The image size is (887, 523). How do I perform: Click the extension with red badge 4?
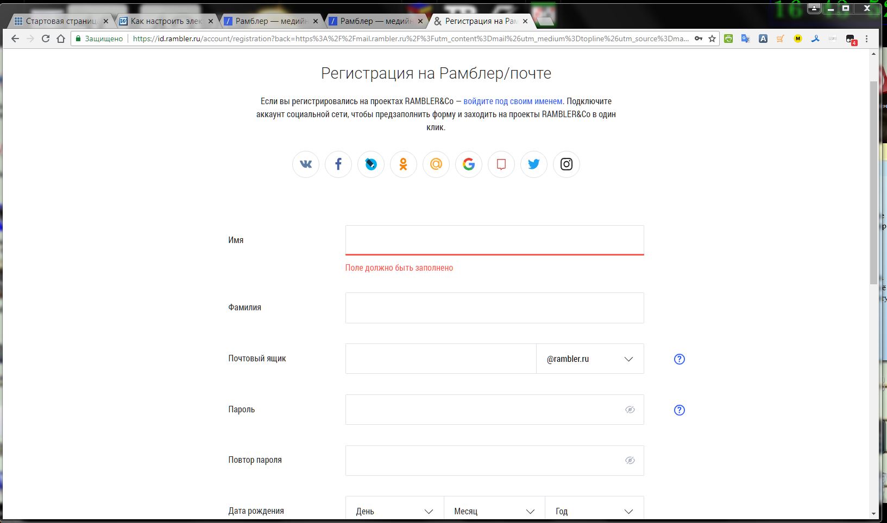tap(851, 39)
